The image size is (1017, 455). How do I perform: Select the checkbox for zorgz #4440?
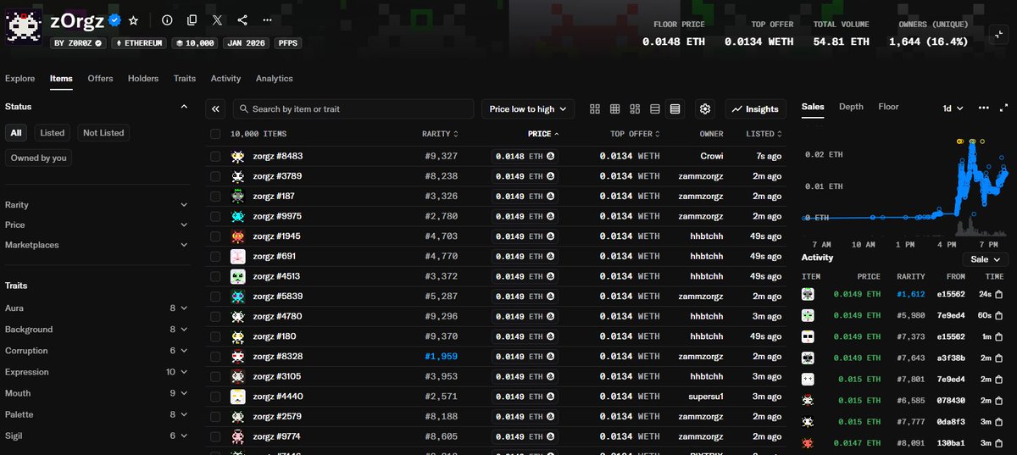[x=215, y=397]
